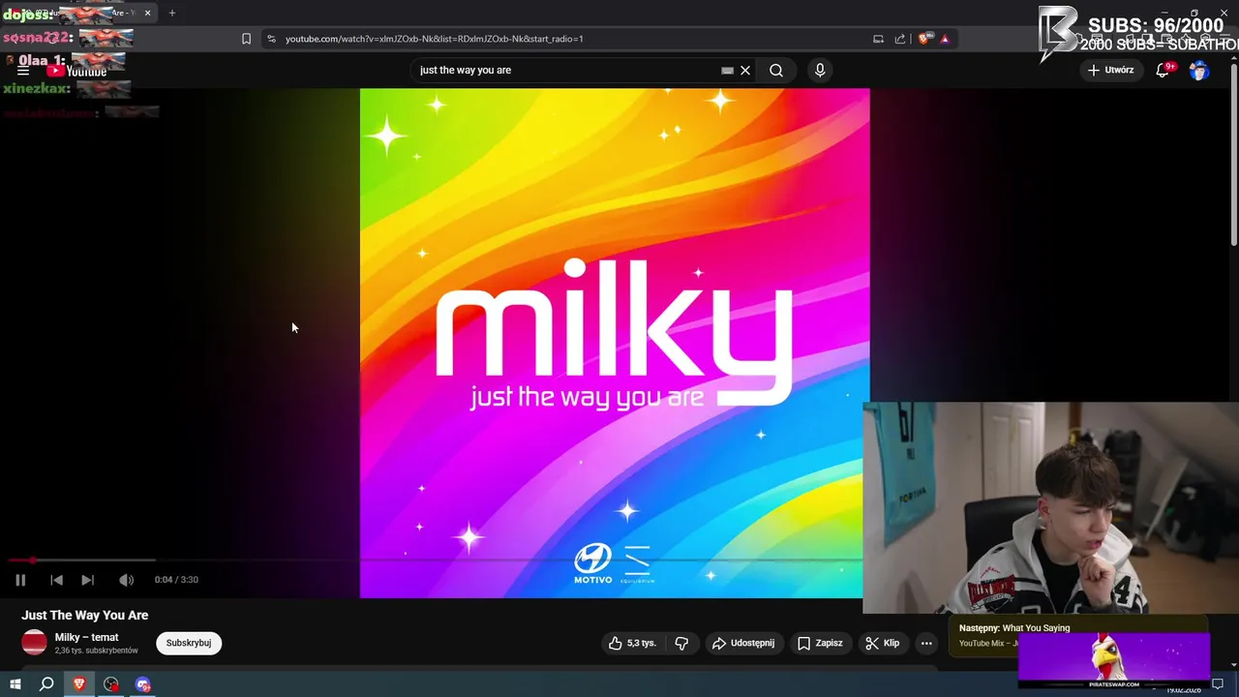
Task: Clear the search text with the X icon
Action: [x=745, y=70]
